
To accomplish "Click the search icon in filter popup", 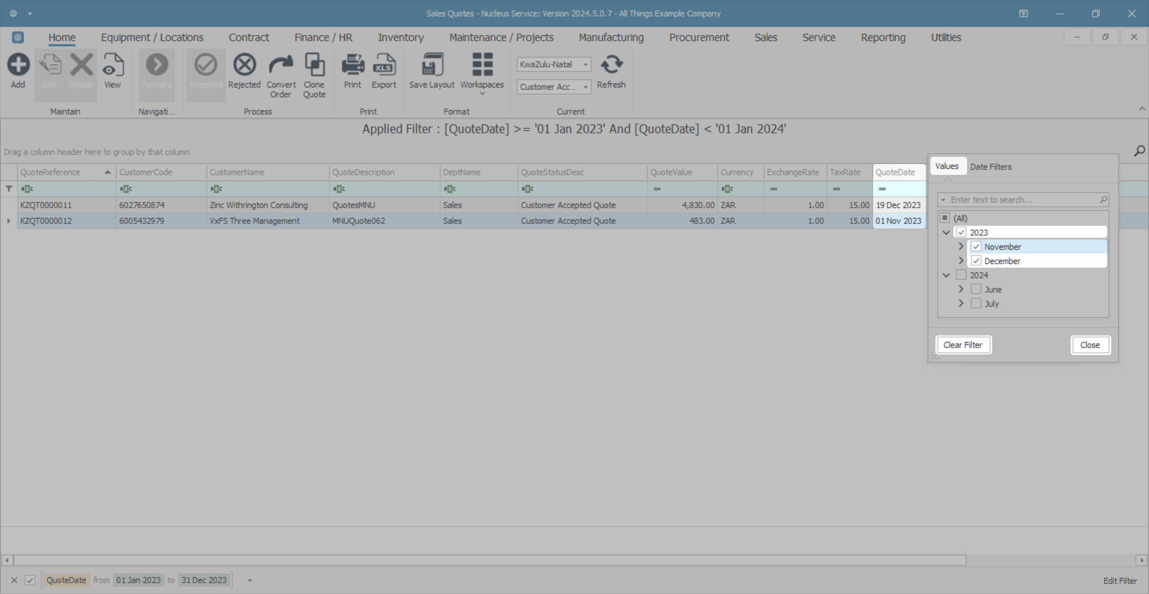I will (1103, 199).
